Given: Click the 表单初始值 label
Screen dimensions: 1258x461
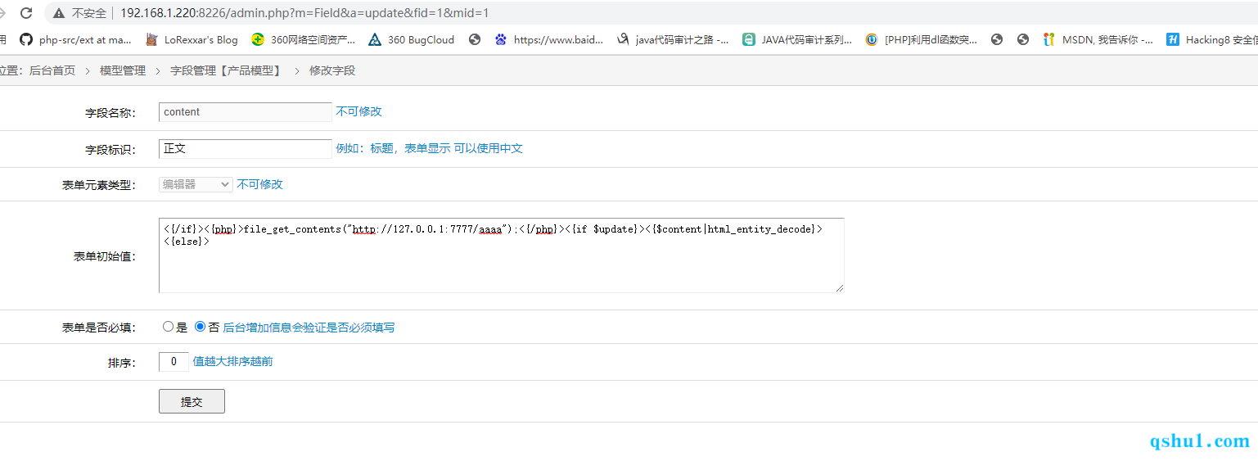Looking at the screenshot, I should pyautogui.click(x=105, y=256).
